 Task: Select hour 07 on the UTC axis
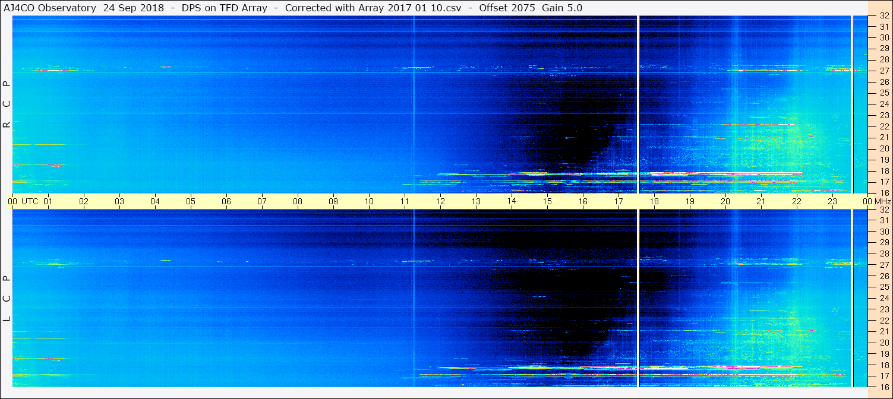click(x=262, y=201)
